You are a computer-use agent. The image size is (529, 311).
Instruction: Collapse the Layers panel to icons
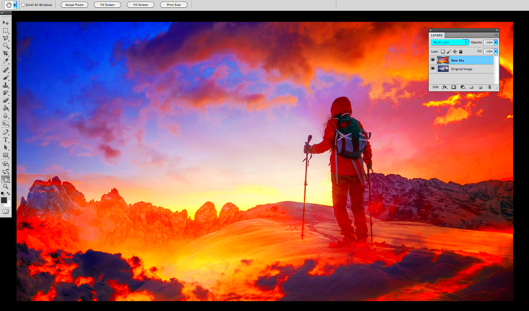497,30
